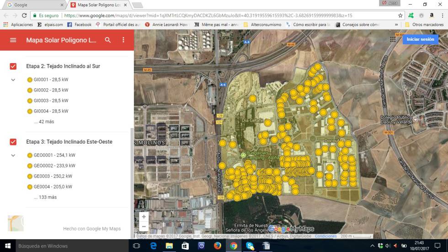This screenshot has width=448, height=252.
Task: Open Aplicaciones bookmarks shortcut
Action: 18,25
